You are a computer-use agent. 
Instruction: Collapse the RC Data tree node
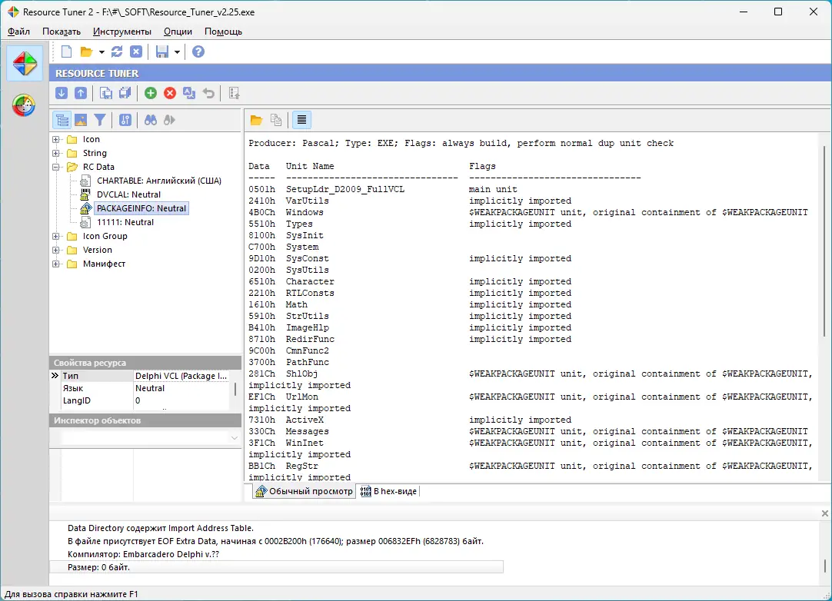[56, 167]
